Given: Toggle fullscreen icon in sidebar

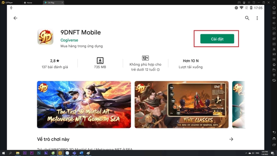Looking at the screenshot, I should point(274,28).
